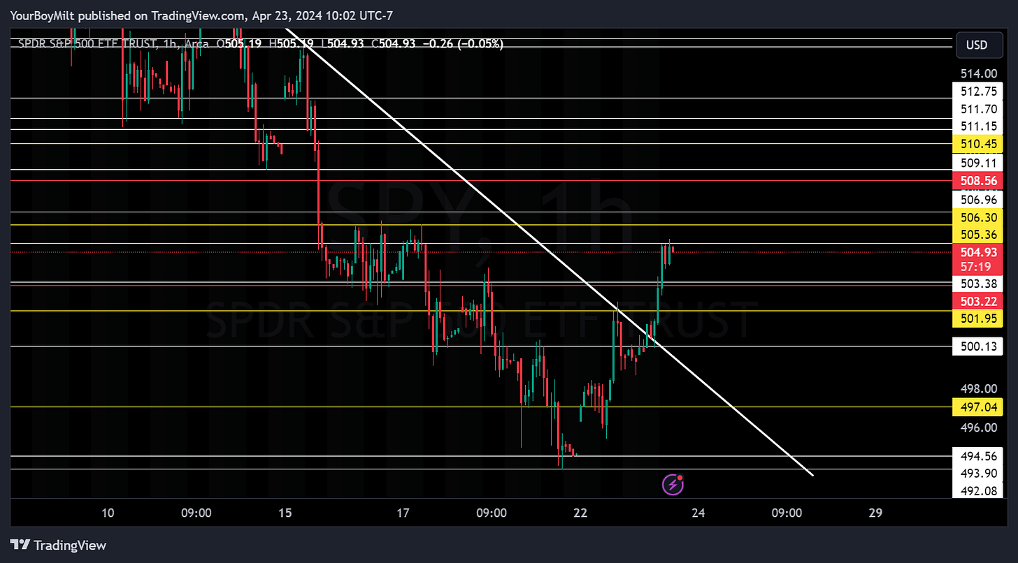Click the TradingView logo at bottom
1018x563 pixels.
[58, 546]
